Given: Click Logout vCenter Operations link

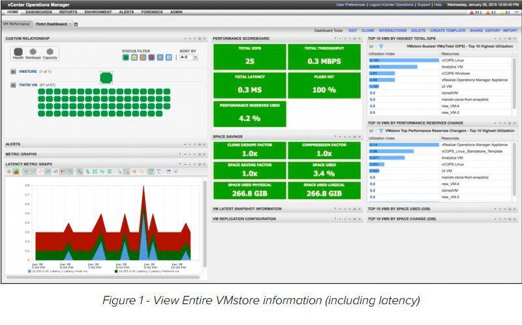Looking at the screenshot, I should 391,5.
